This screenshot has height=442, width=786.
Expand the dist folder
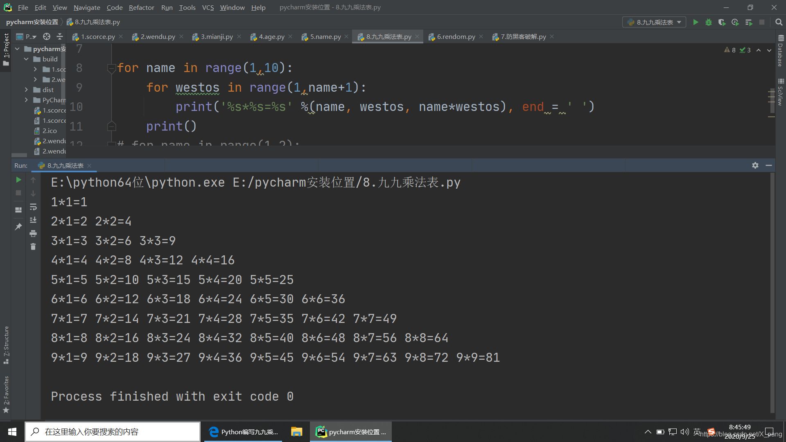(x=26, y=90)
